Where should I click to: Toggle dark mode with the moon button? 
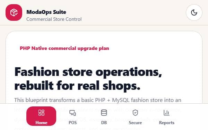[x=194, y=12]
